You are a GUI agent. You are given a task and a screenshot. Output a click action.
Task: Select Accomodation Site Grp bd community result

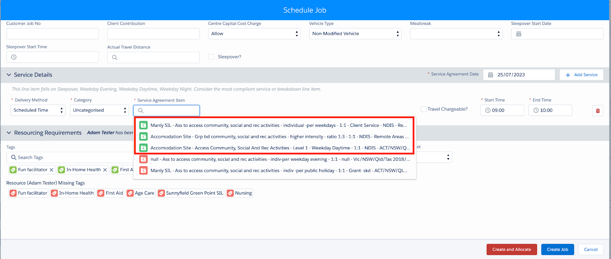(x=275, y=136)
